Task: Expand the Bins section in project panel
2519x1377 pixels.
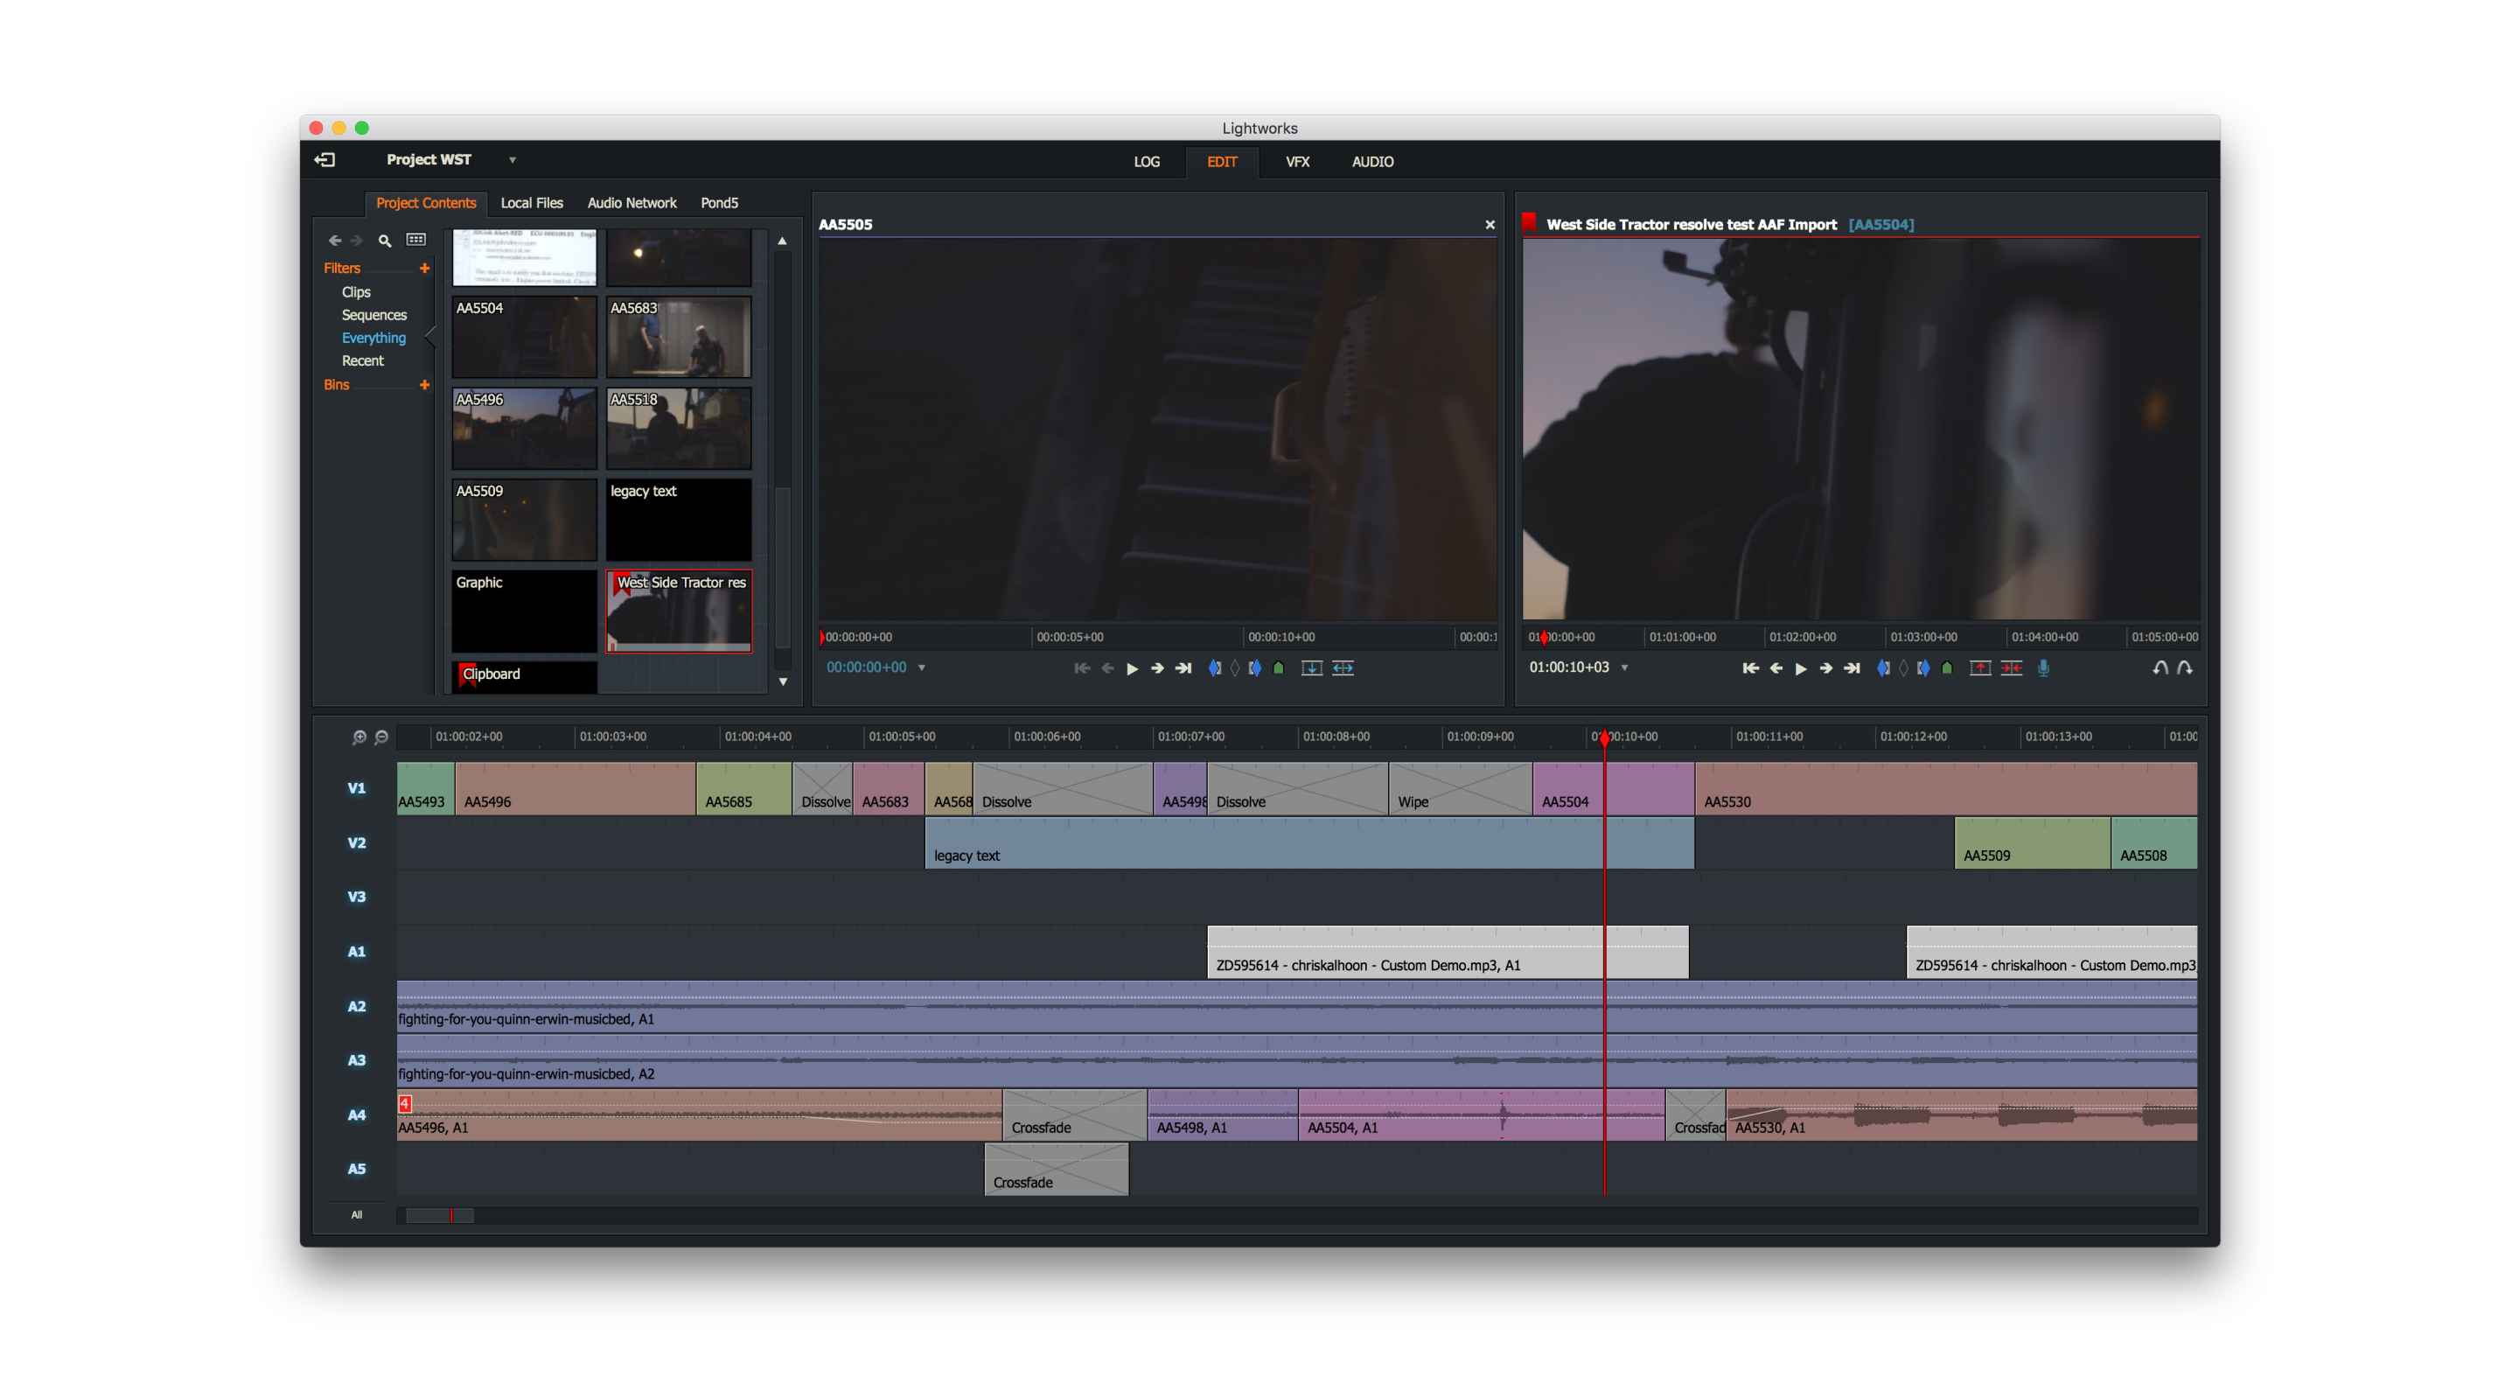Action: 339,385
